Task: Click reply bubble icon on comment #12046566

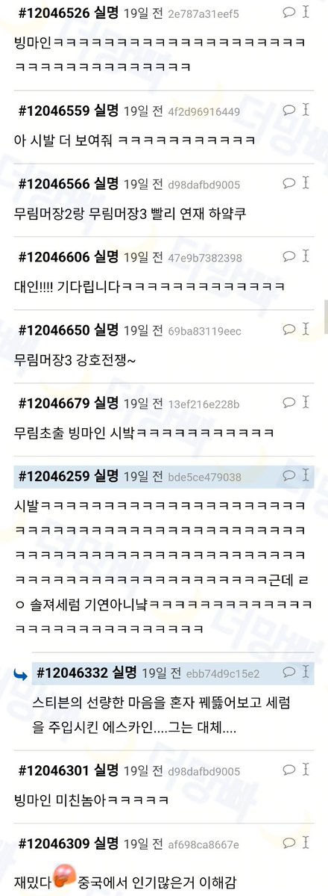Action: click(x=289, y=183)
